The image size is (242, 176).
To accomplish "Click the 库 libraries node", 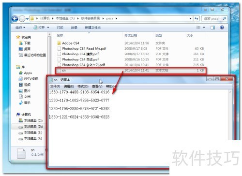I will pyautogui.click(x=20, y=67).
